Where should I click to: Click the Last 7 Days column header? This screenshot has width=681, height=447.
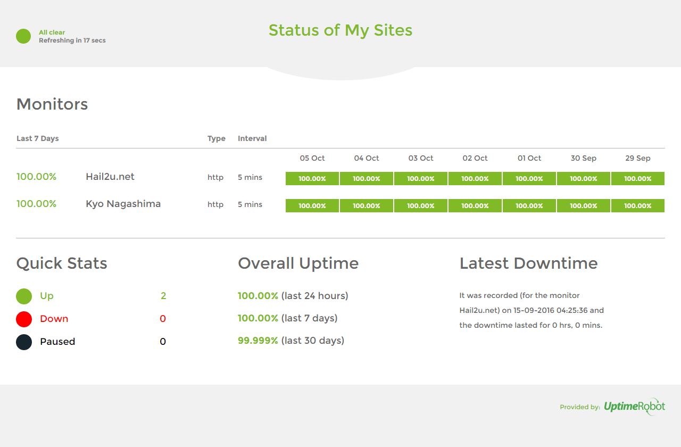click(37, 138)
